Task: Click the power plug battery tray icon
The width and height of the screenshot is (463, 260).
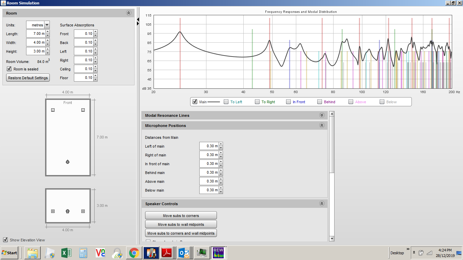Action: pos(421,253)
